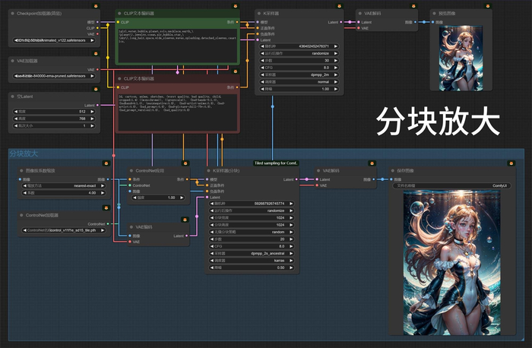Open the control_v11f1e_sd15_tile.pth ControlNet dropdown
532x348 pixels.
(63, 230)
